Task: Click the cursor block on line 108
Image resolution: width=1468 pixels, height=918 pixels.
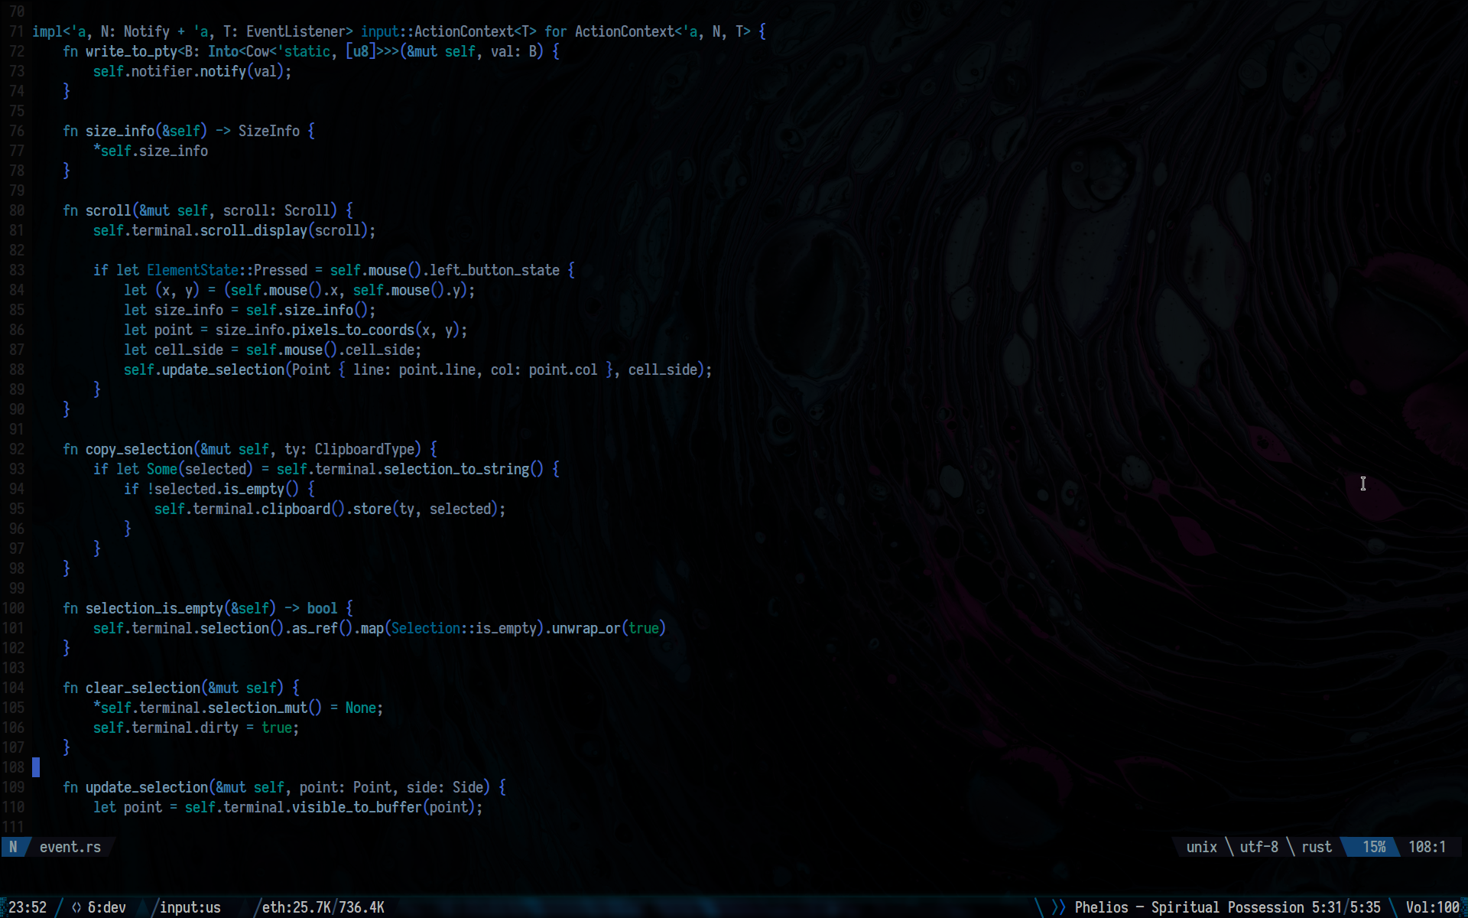Action: point(36,767)
